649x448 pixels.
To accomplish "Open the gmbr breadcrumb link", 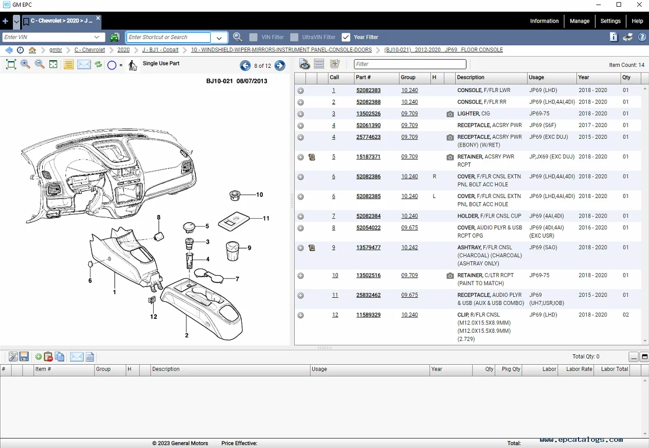I will tap(56, 50).
